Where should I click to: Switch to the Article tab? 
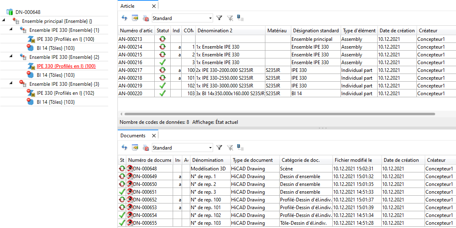click(x=127, y=6)
